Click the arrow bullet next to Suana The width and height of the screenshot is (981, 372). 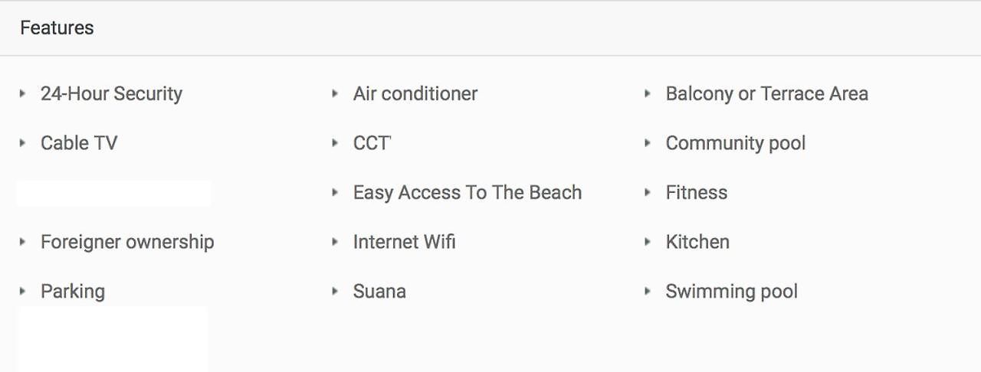click(335, 291)
